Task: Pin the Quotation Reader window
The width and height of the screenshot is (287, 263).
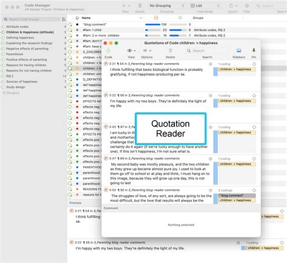Action: [x=254, y=50]
